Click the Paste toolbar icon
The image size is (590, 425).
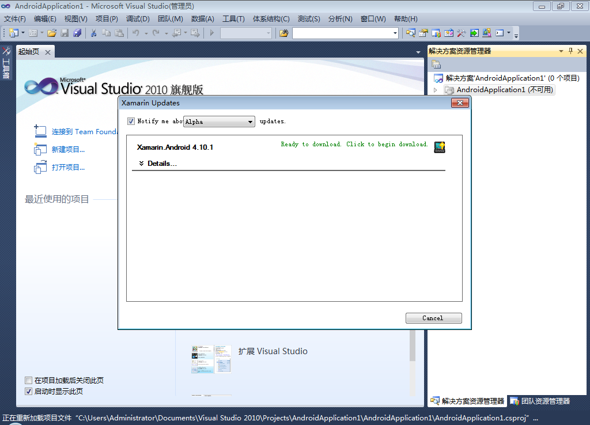click(x=119, y=33)
